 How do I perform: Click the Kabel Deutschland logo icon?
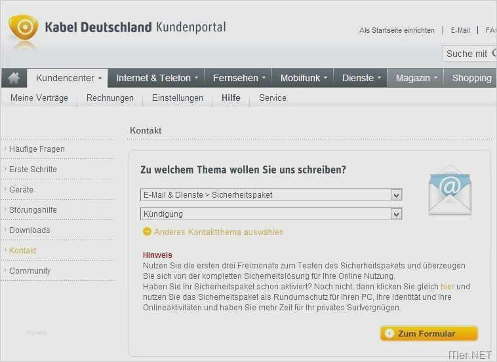click(23, 28)
